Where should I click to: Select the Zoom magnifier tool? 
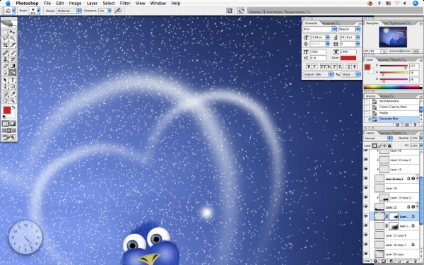(x=13, y=100)
